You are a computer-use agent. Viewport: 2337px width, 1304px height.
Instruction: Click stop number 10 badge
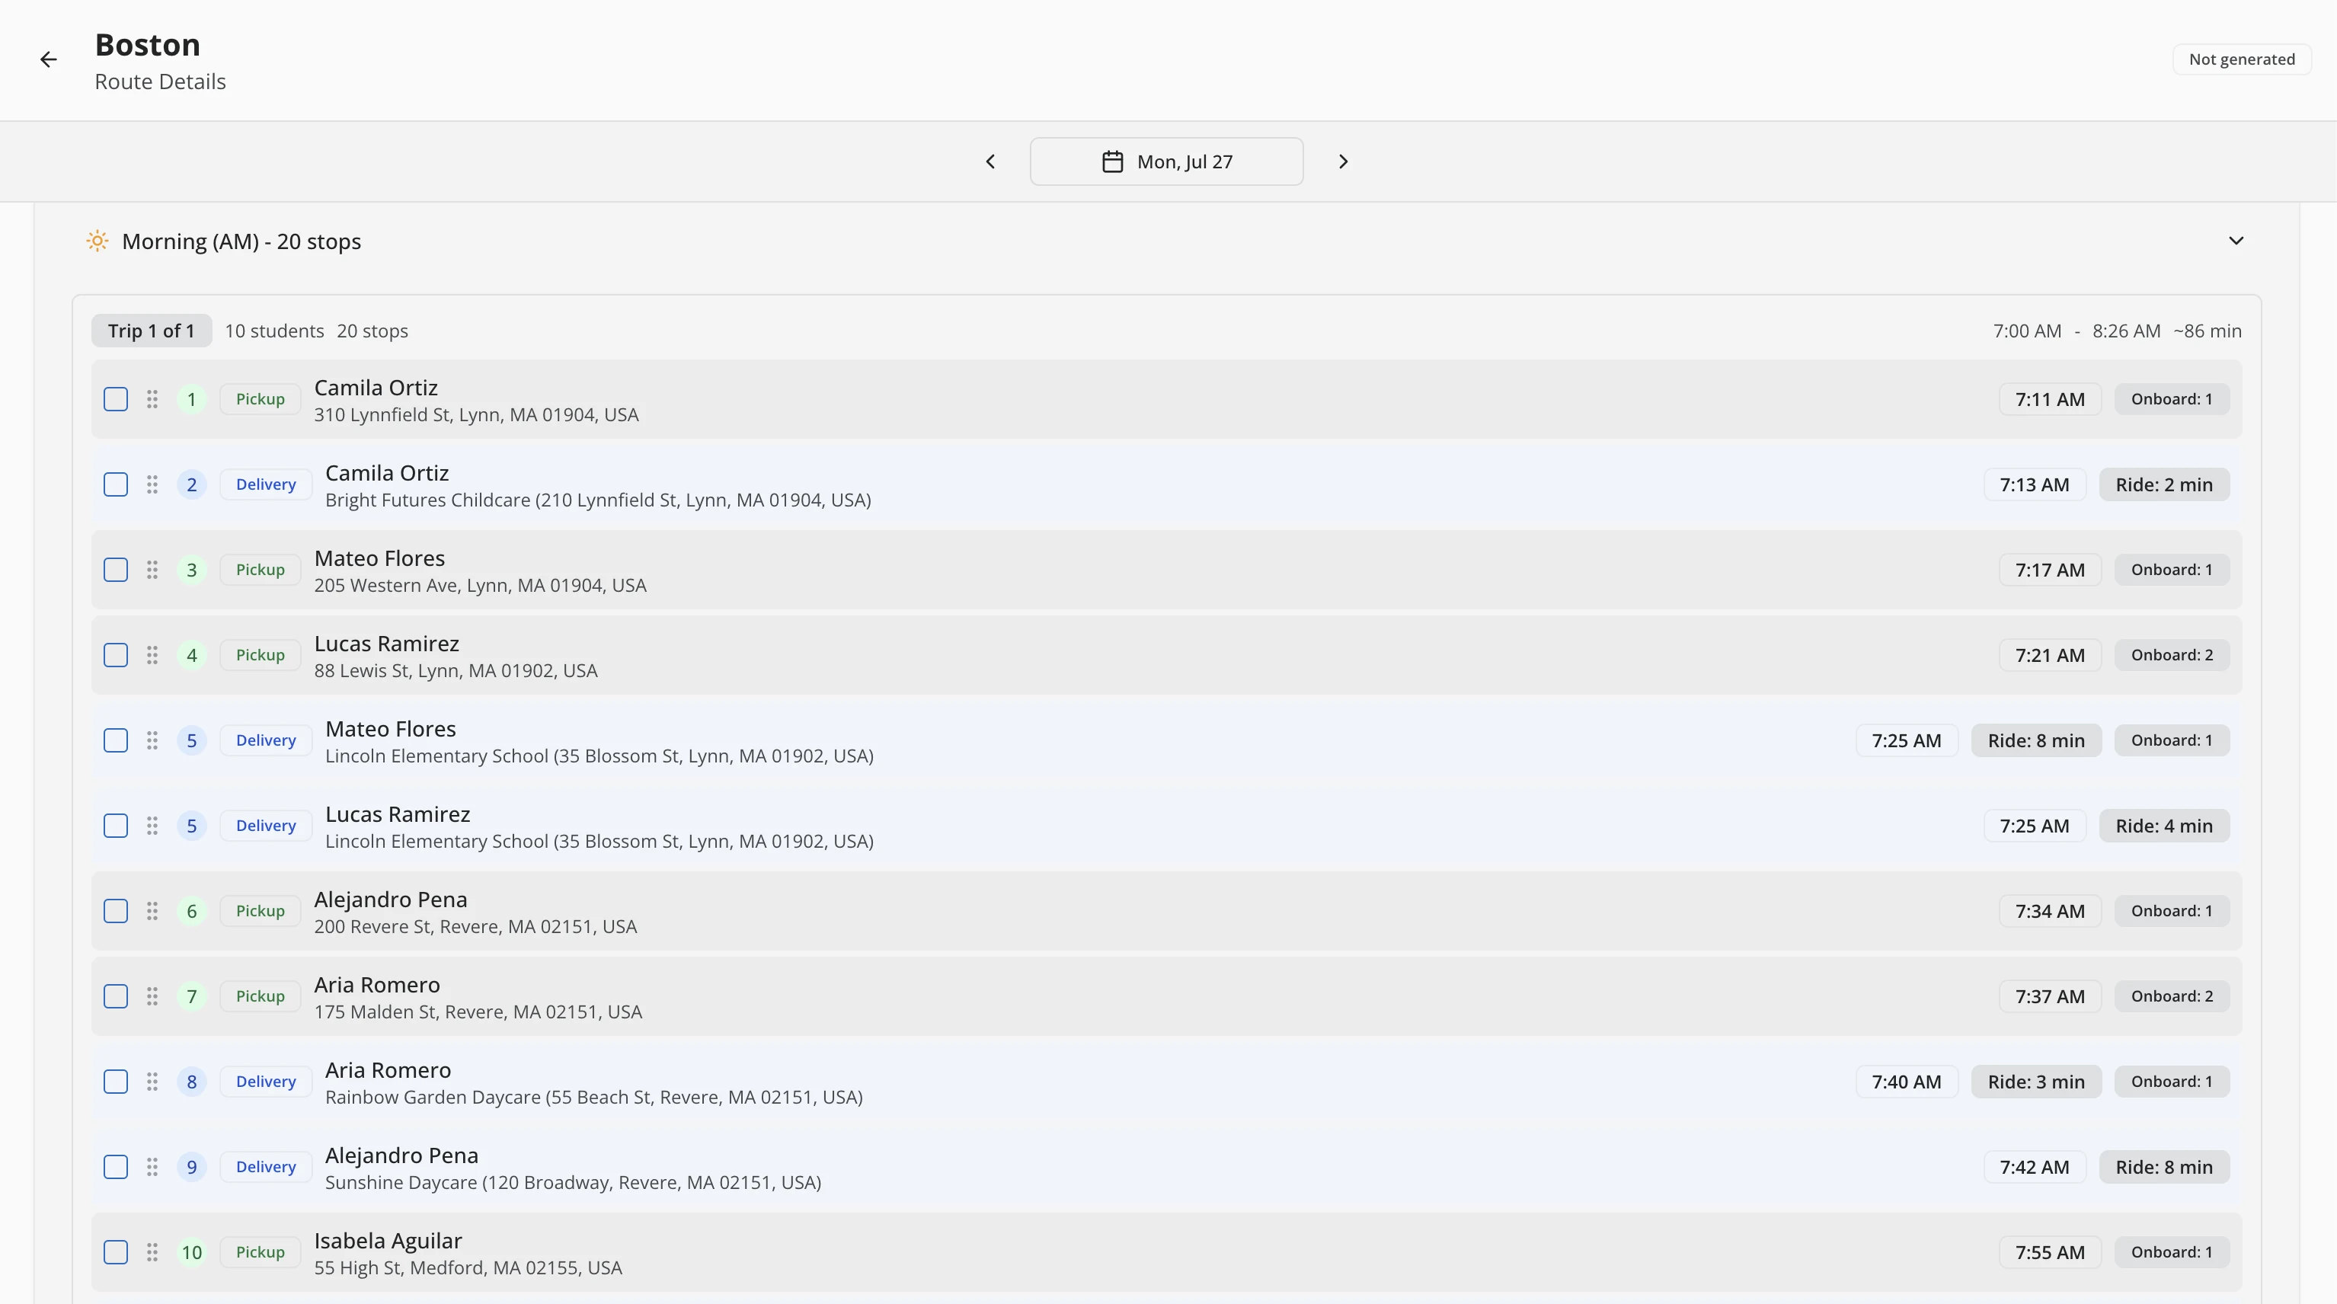coord(191,1252)
